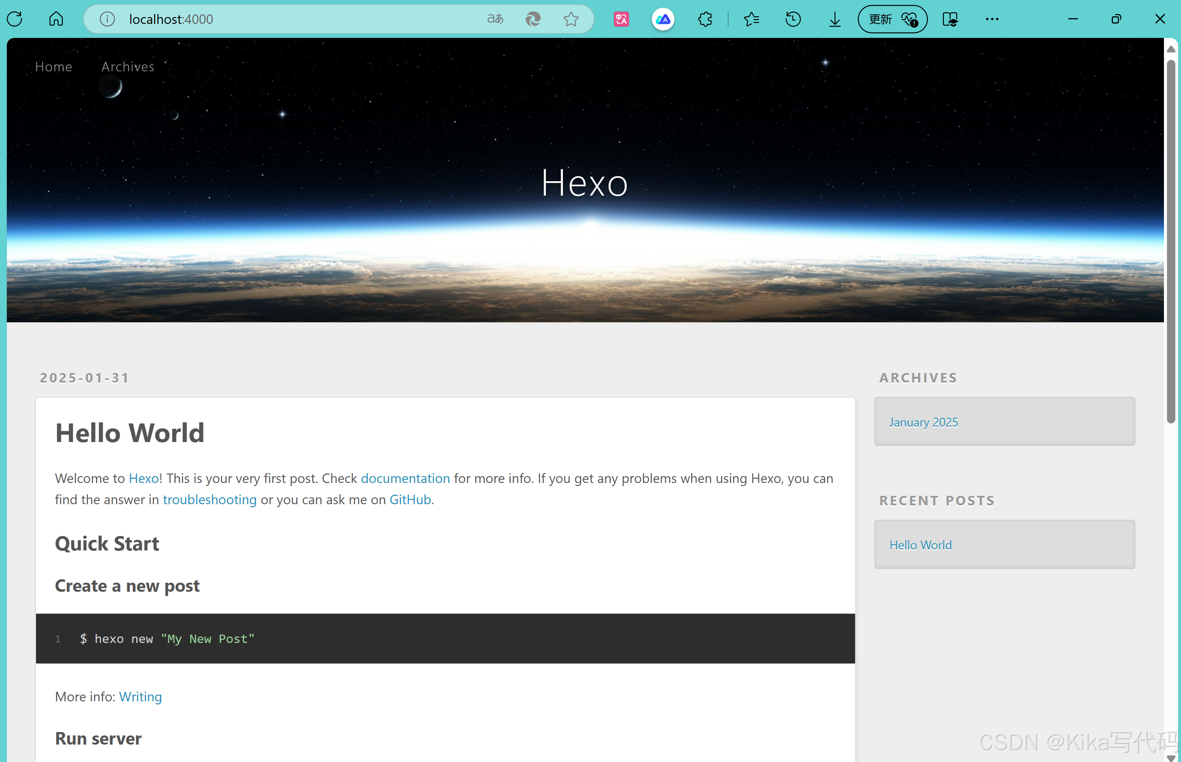The height and width of the screenshot is (762, 1181).
Task: Open the favorites list icon
Action: click(751, 19)
